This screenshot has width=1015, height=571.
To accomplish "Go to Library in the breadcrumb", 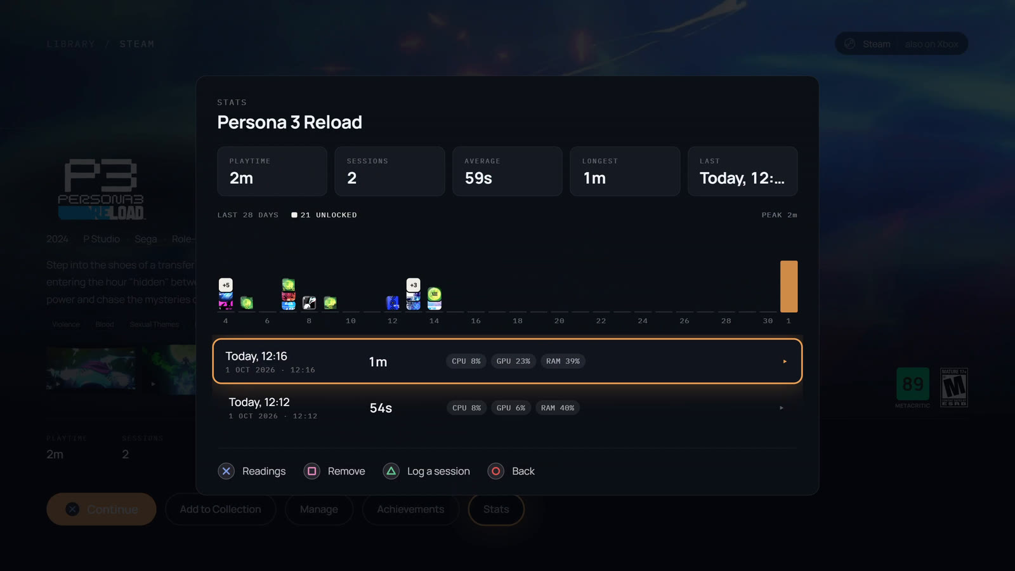I will coord(71,44).
